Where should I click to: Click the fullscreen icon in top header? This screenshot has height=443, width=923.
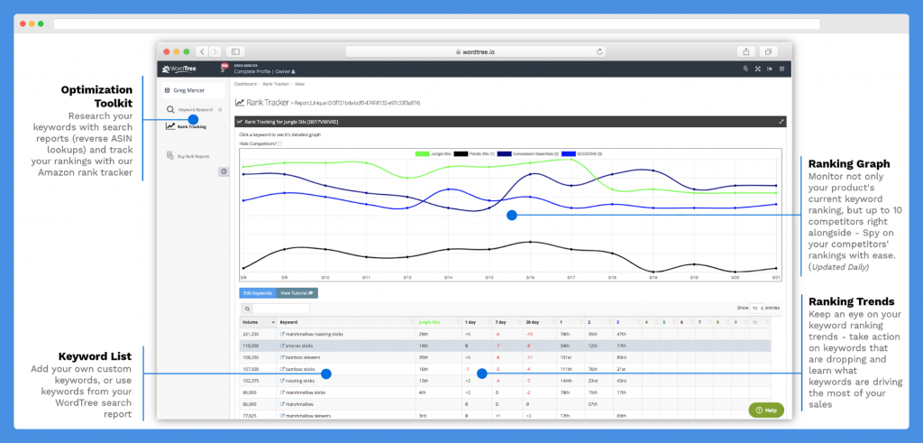757,69
